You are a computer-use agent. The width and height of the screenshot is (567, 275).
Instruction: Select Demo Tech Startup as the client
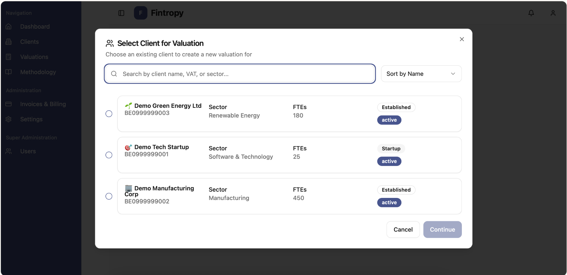(x=109, y=155)
